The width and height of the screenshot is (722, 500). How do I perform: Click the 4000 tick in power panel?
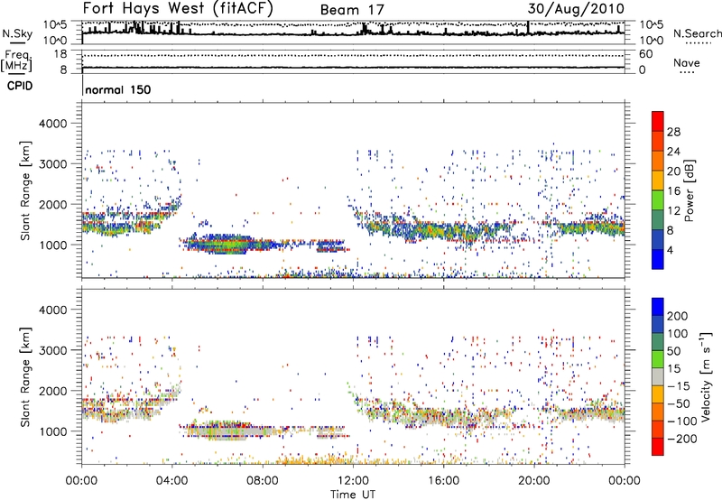coord(52,124)
